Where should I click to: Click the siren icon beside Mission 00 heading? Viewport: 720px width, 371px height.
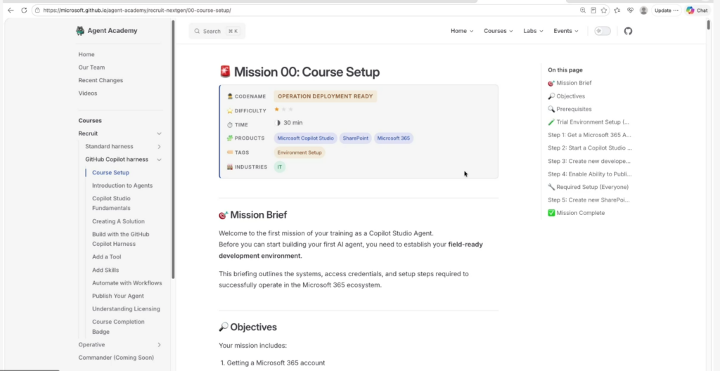tap(224, 72)
